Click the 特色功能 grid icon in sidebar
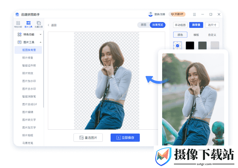 click(20, 34)
